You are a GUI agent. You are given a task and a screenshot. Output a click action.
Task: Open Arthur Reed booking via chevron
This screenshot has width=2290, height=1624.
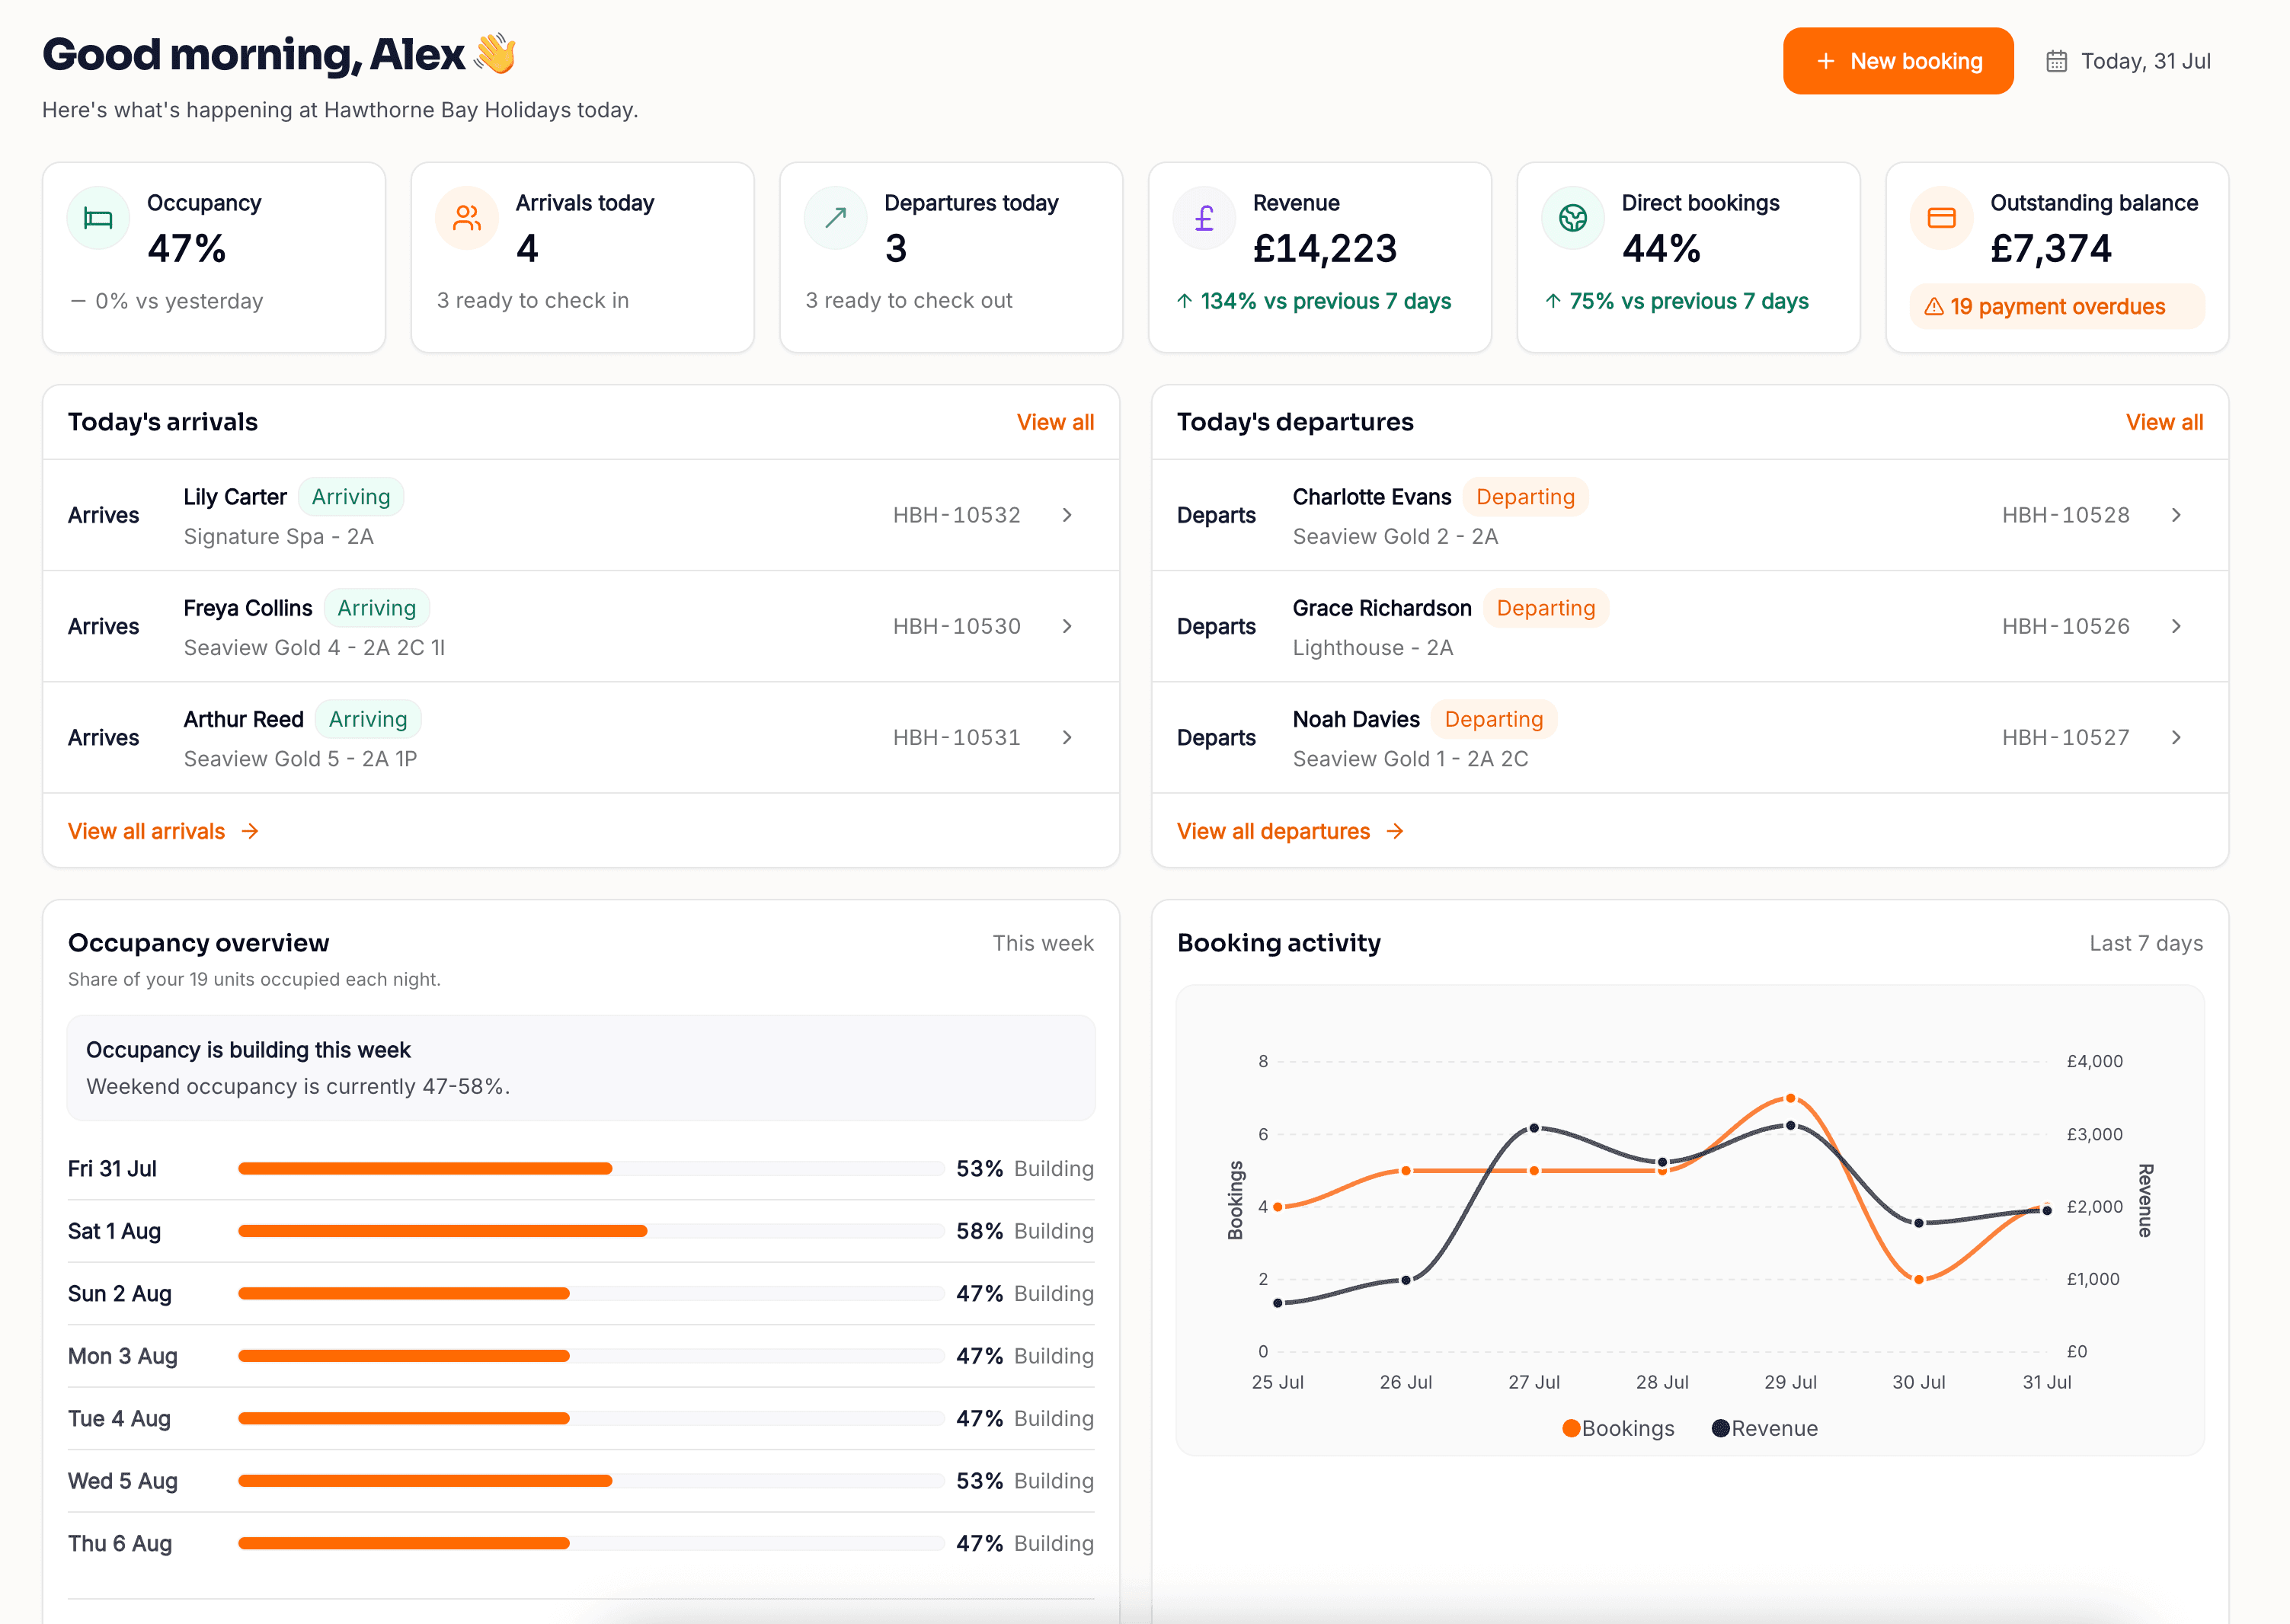click(x=1067, y=737)
